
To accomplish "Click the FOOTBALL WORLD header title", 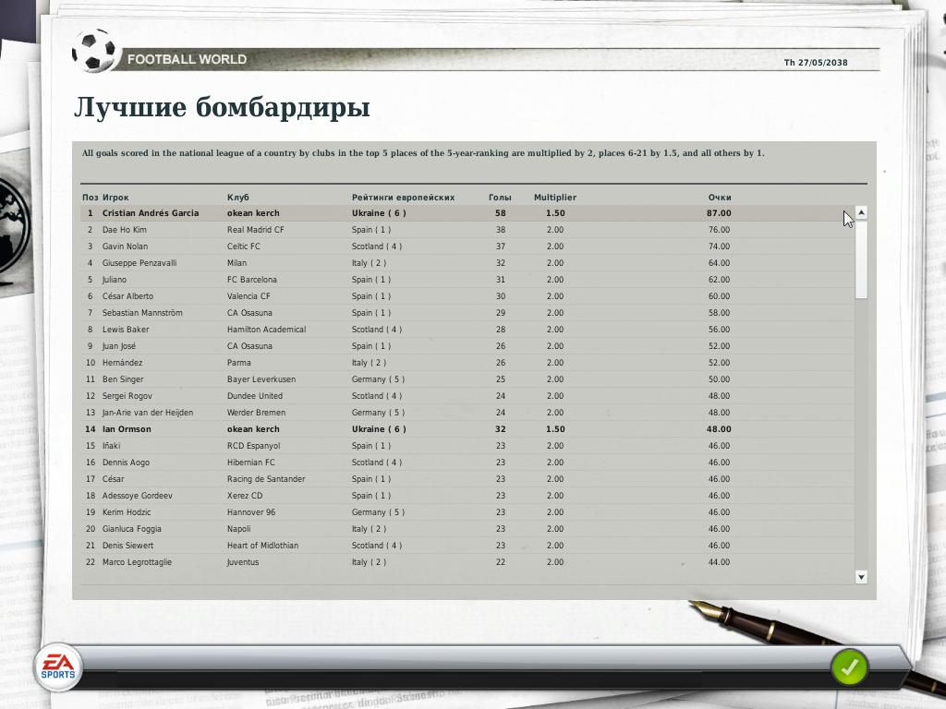I will tap(187, 59).
